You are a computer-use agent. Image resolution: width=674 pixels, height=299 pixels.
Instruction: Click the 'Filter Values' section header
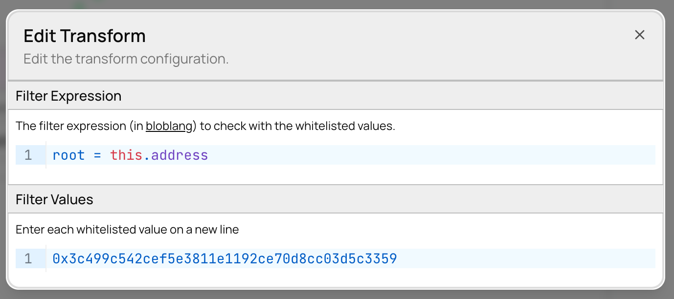[54, 199]
